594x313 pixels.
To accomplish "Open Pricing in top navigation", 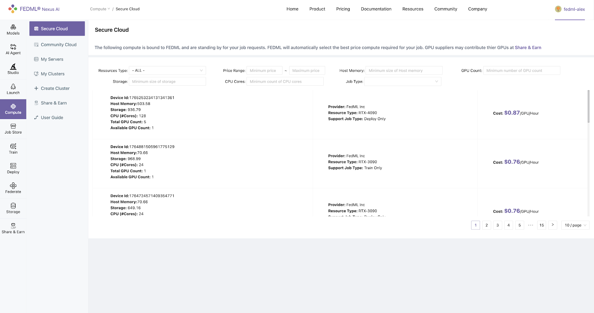I will point(343,9).
